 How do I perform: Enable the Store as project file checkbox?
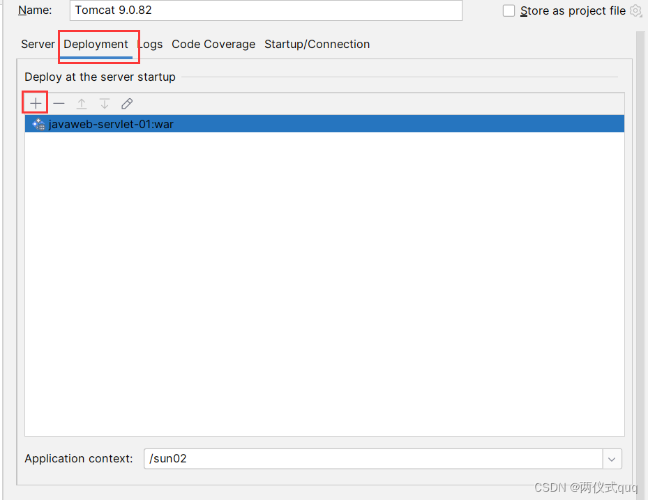508,10
